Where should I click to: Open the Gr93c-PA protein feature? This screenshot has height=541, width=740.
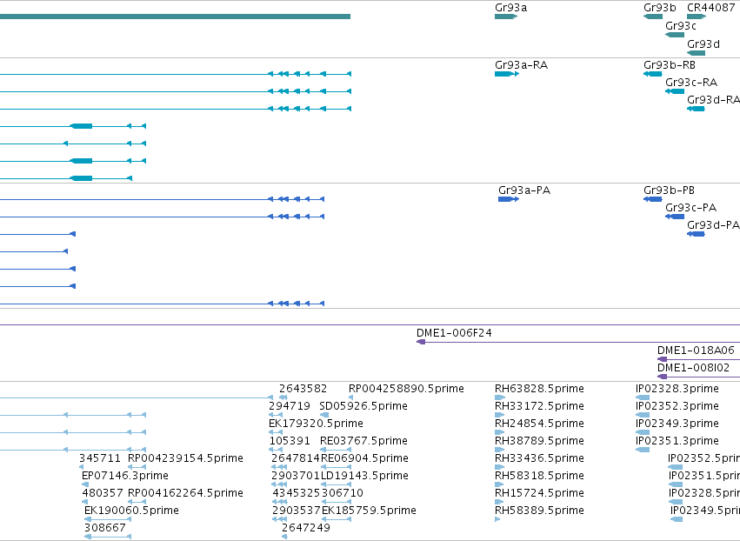(675, 217)
